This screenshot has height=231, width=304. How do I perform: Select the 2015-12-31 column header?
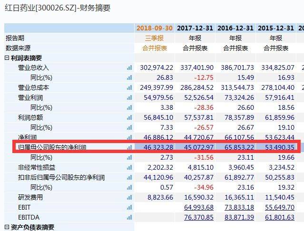(x=276, y=28)
